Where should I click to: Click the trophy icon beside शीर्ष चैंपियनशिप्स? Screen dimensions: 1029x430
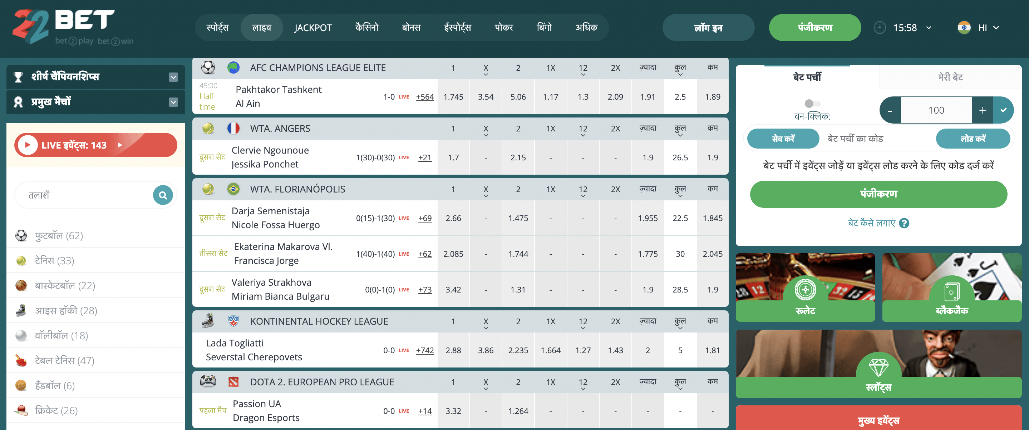[18, 76]
